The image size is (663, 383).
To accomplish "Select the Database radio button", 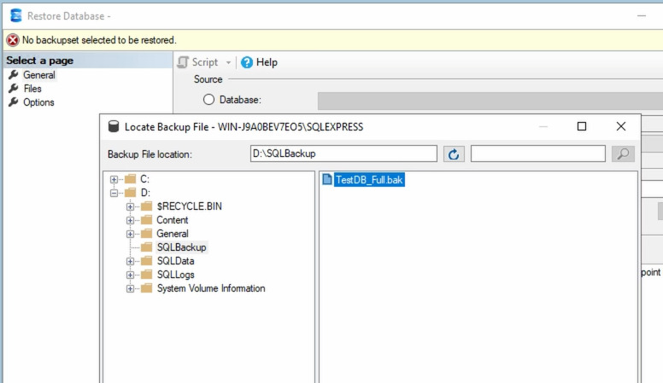I will pos(208,100).
